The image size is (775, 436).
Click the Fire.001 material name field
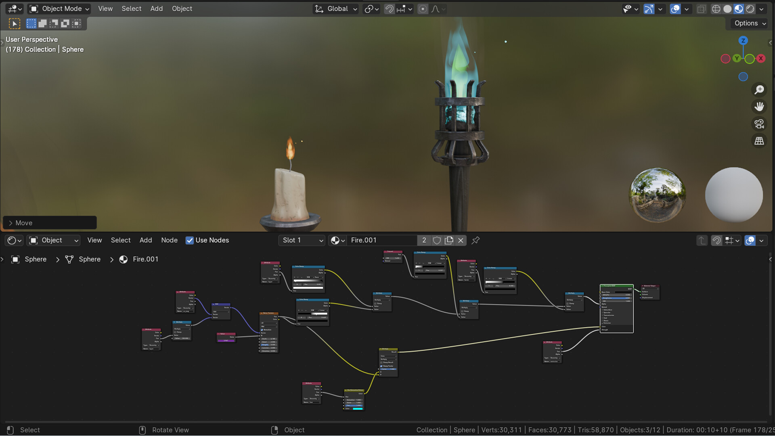(x=381, y=240)
